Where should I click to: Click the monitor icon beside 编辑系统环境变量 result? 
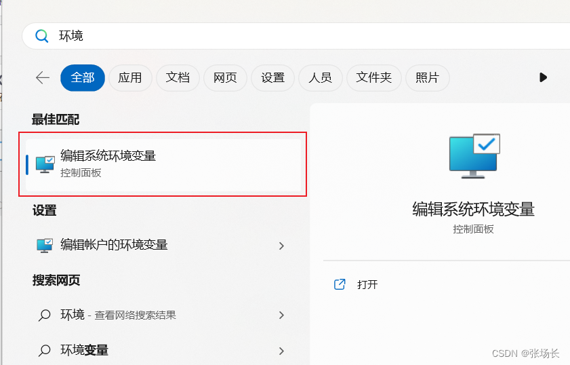(45, 164)
